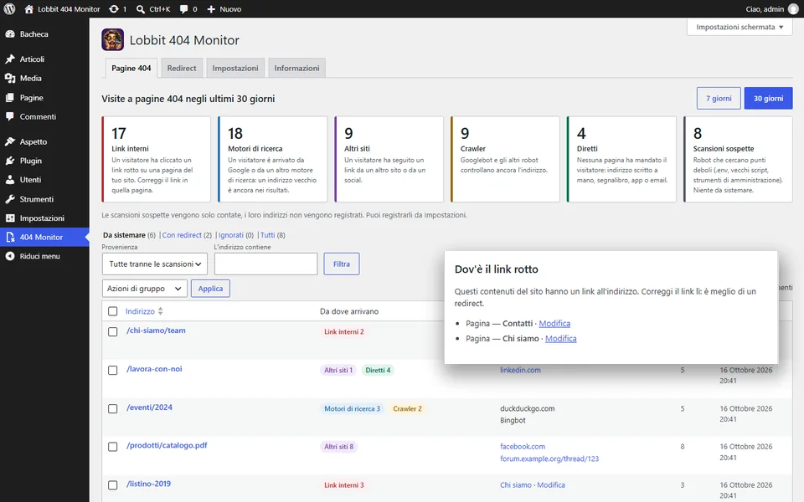
Task: Click the facebook.com referrer link
Action: [x=523, y=447]
